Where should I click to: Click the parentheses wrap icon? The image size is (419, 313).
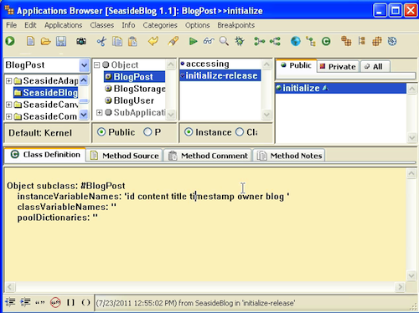tap(85, 302)
